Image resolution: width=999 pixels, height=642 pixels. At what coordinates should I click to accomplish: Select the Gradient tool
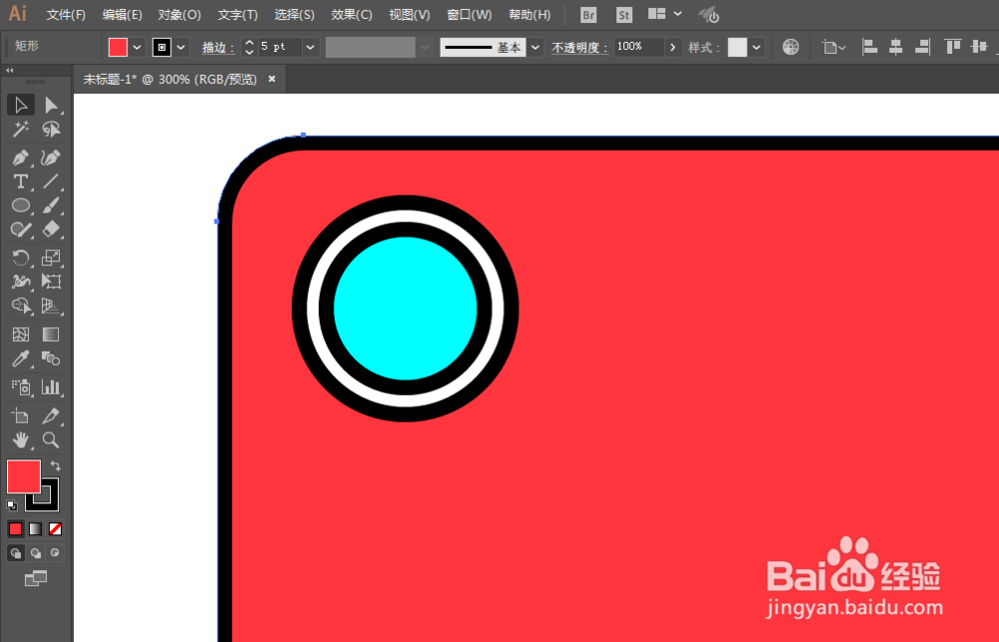tap(51, 334)
